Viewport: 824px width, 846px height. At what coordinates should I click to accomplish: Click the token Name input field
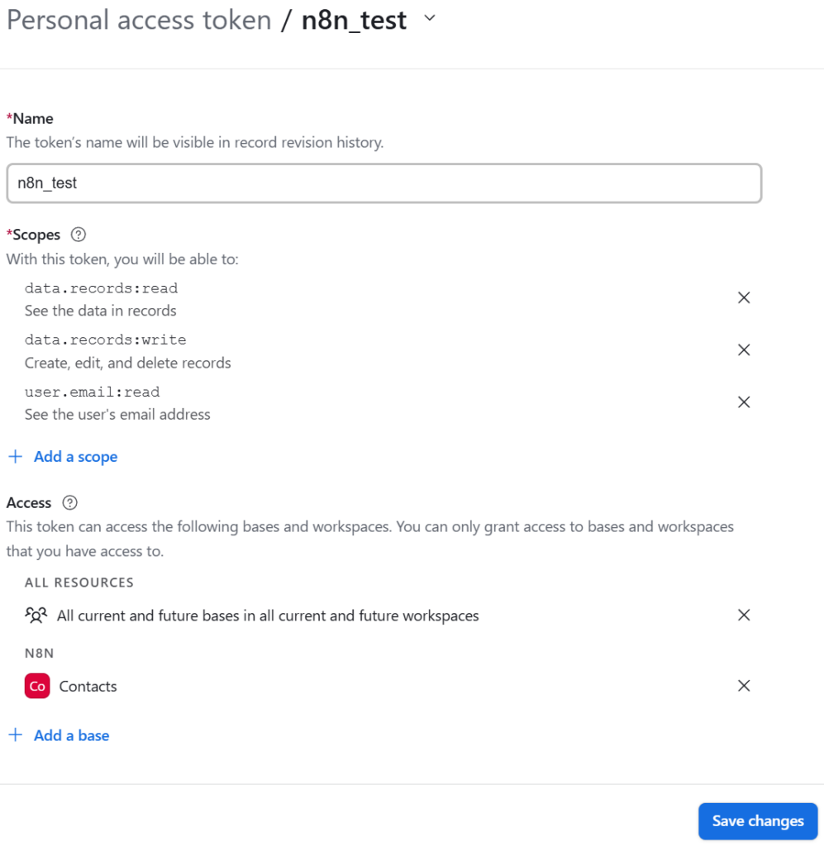tap(383, 183)
